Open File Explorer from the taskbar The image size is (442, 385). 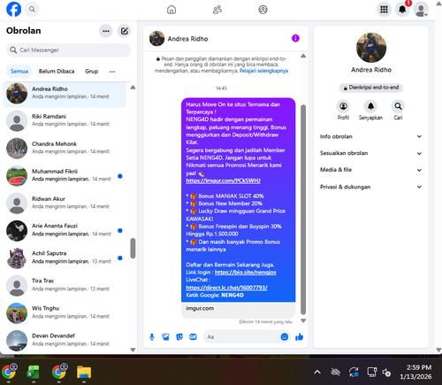point(84,372)
